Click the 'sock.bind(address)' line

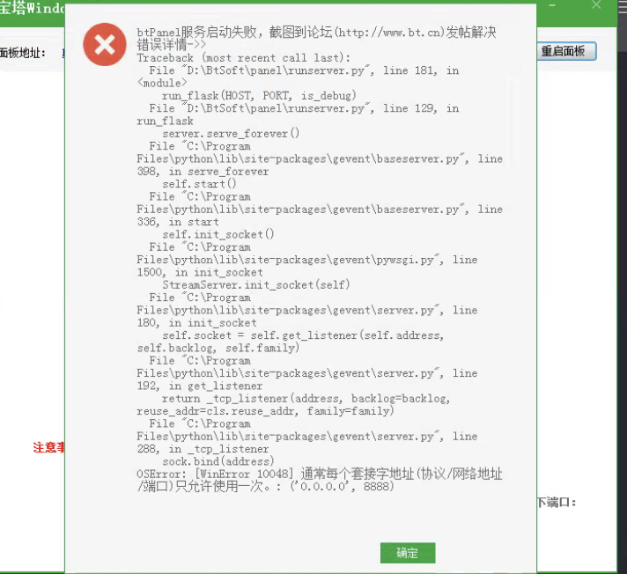click(x=218, y=461)
